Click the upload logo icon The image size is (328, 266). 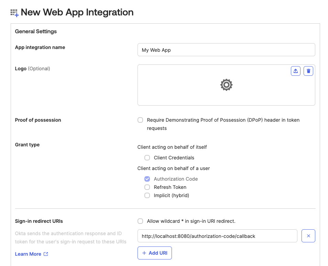click(296, 71)
